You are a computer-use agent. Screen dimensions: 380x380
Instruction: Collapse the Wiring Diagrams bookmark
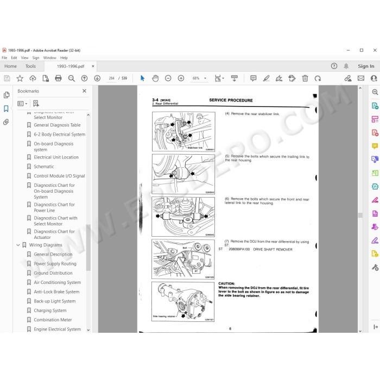click(x=18, y=245)
